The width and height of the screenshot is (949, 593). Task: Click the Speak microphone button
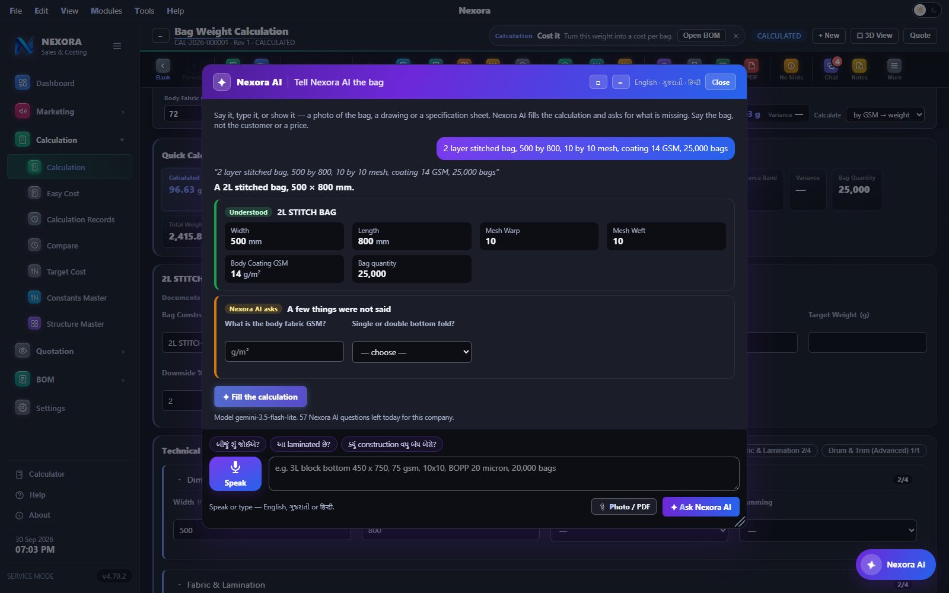pos(235,474)
